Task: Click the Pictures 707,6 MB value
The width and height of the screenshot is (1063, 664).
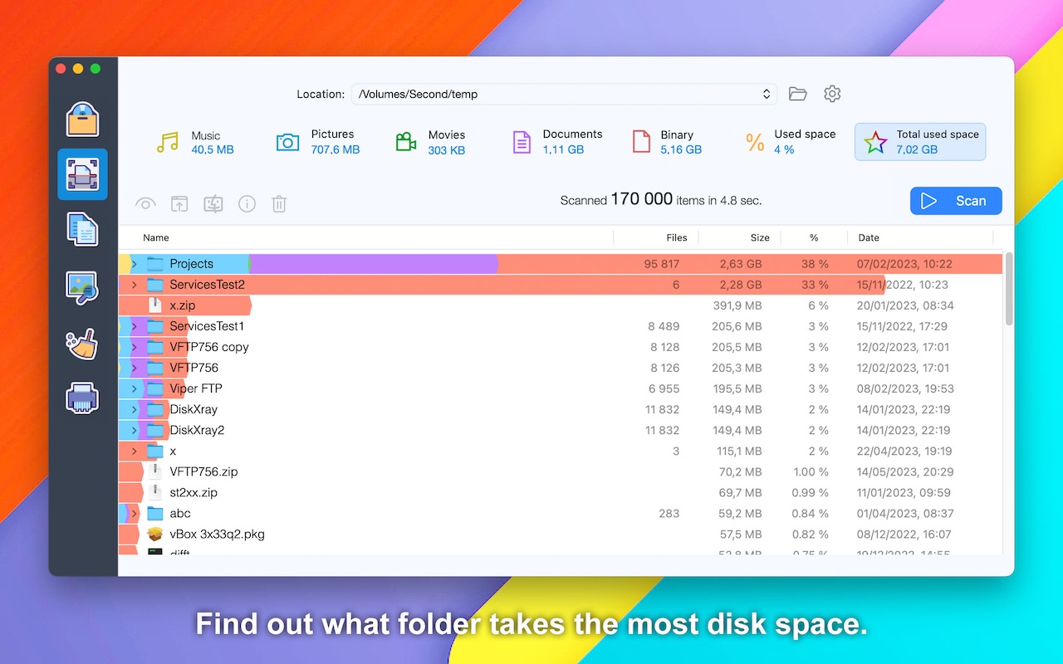Action: (336, 150)
